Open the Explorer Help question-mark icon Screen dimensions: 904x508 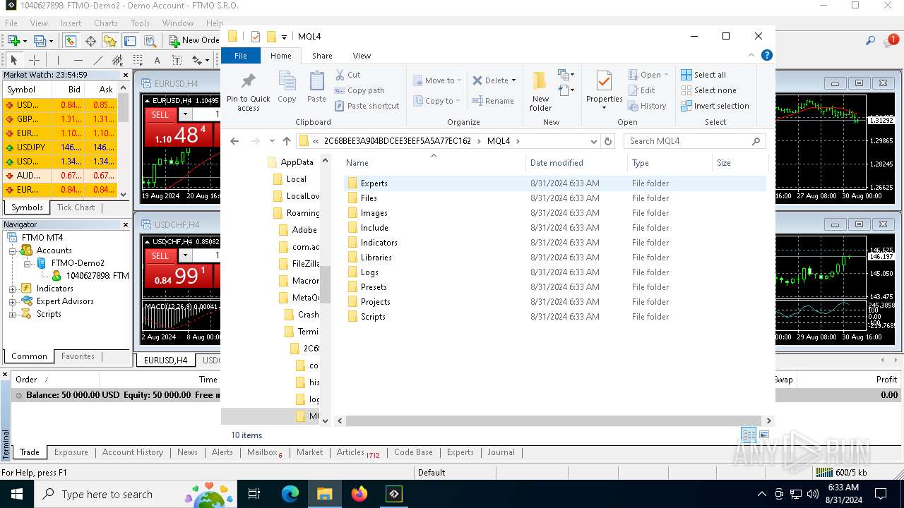pos(767,55)
